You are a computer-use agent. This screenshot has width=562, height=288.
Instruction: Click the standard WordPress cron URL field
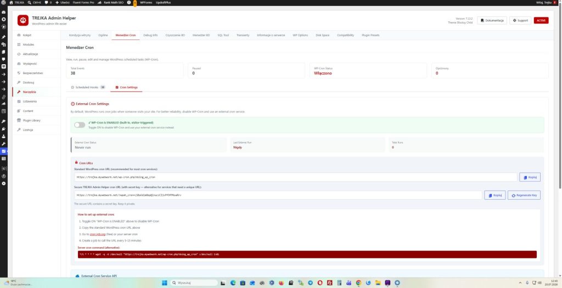tap(296, 177)
